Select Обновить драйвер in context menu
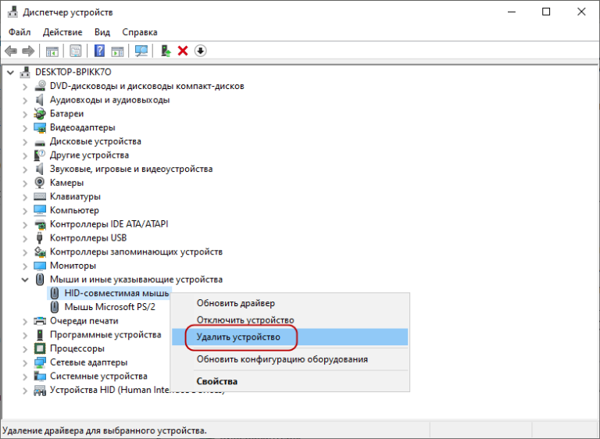This screenshot has height=439, width=600. pyautogui.click(x=235, y=303)
